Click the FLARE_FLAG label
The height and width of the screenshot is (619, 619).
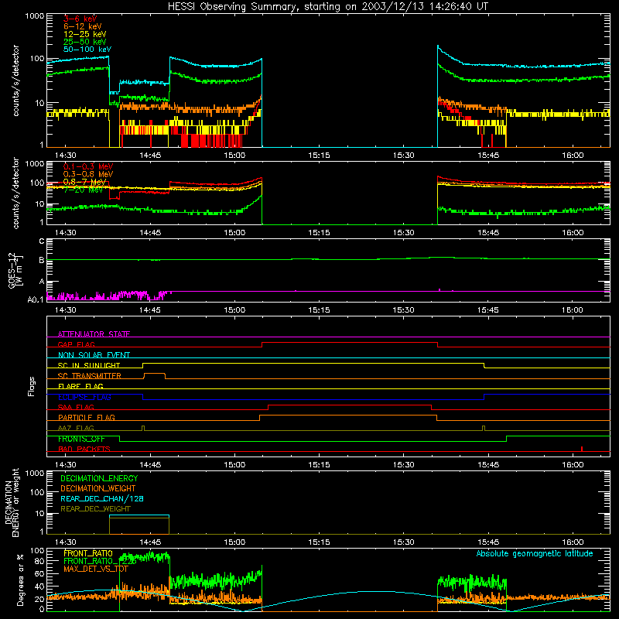pos(80,386)
